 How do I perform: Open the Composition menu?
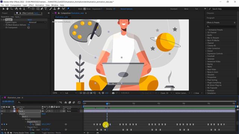pyautogui.click(x=16, y=5)
